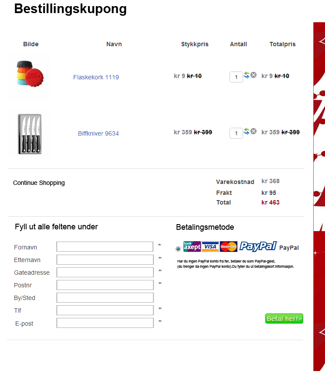
Task: Focus the Biffkniver quantity field
Action: pos(236,133)
